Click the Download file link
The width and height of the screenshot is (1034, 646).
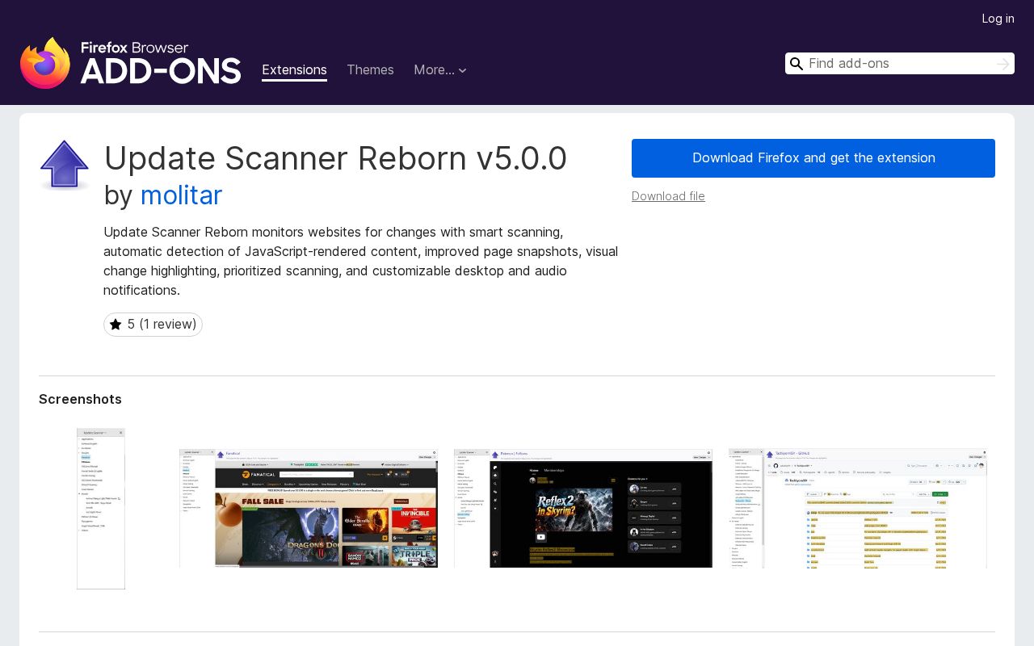click(x=668, y=196)
